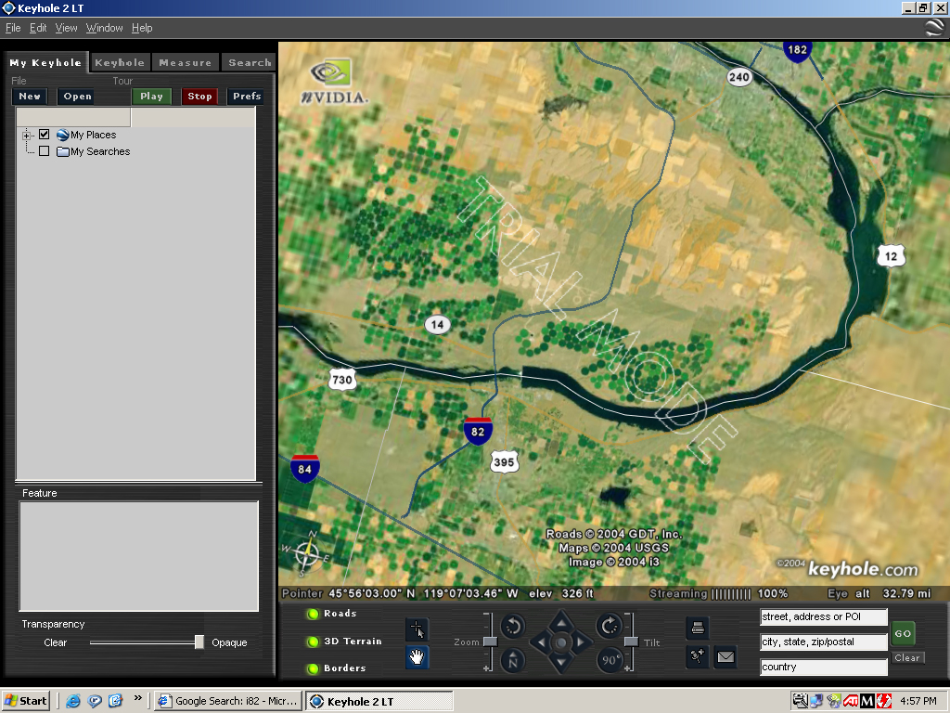Click the street, address or POI field

(x=824, y=617)
